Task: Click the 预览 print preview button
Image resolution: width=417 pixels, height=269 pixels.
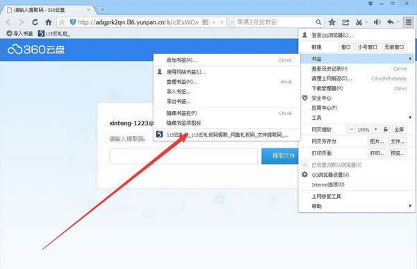Action: point(398,153)
